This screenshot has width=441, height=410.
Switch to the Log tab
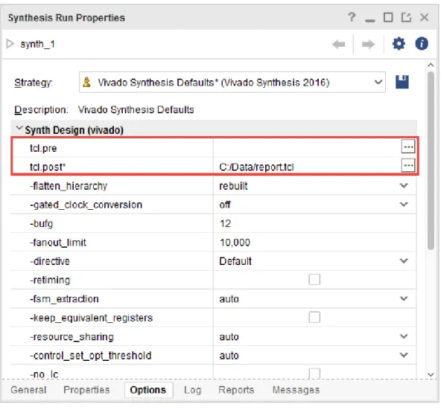[192, 390]
